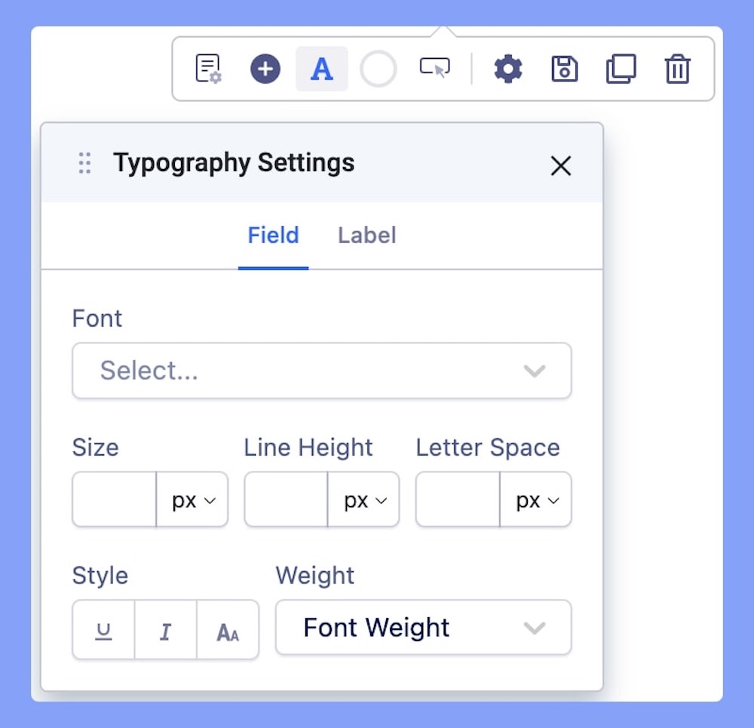Duplicate using the copy icon
The height and width of the screenshot is (728, 754).
[x=621, y=69]
